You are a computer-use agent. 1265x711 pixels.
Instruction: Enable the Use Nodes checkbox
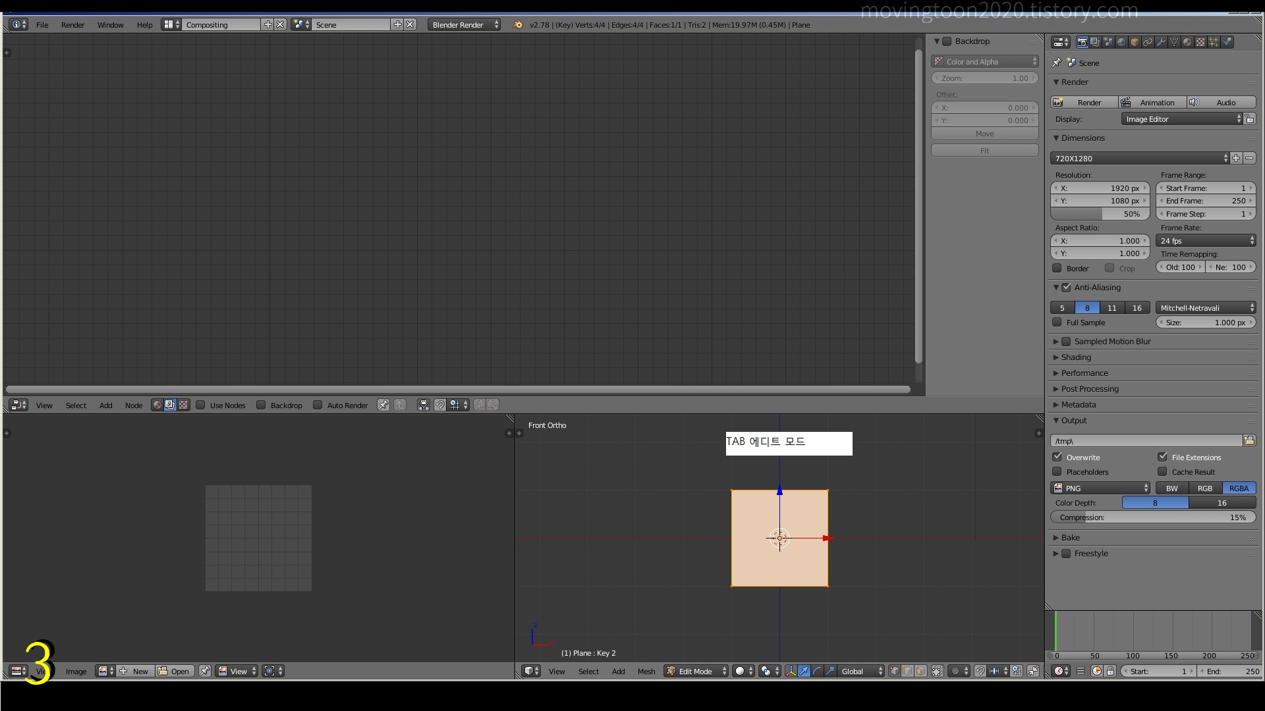pyautogui.click(x=200, y=405)
